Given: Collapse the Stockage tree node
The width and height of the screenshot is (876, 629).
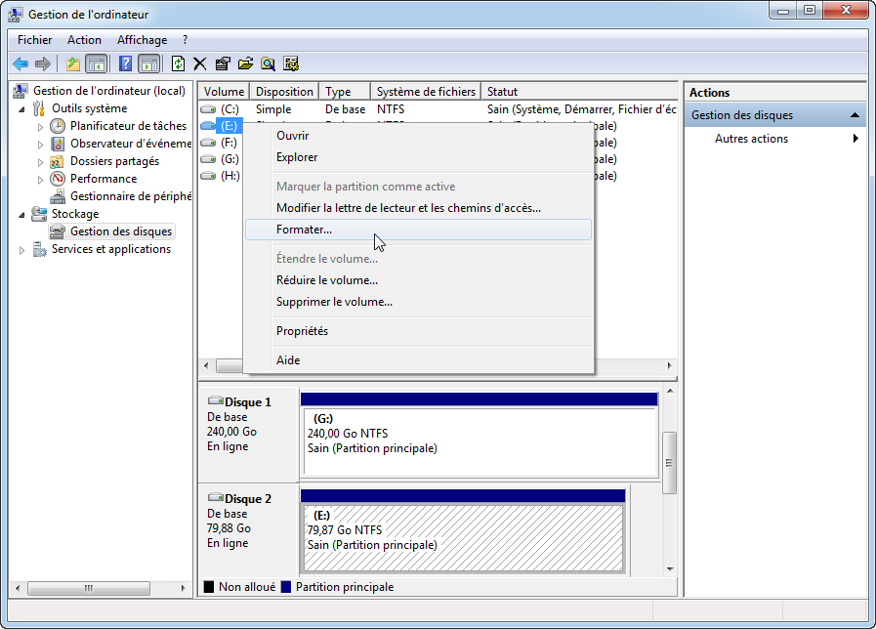Looking at the screenshot, I should point(21,215).
